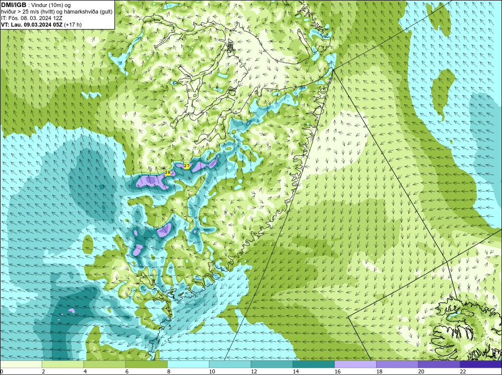Click scale number 0 on legend

(2, 371)
